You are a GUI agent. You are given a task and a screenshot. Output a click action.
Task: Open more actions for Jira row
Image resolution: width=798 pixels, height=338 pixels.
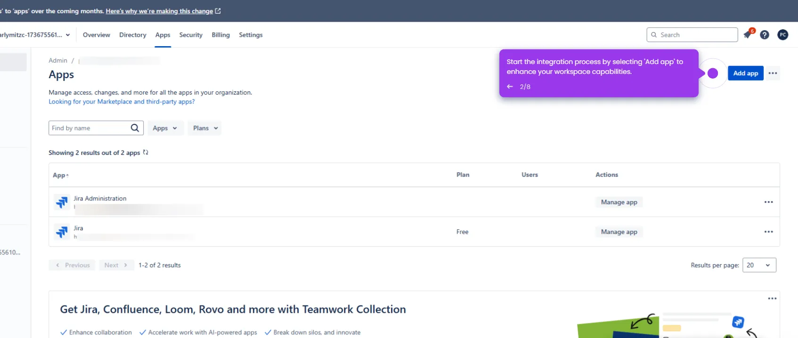[768, 232]
